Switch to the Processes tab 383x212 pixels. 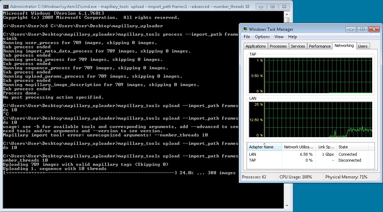coord(278,46)
